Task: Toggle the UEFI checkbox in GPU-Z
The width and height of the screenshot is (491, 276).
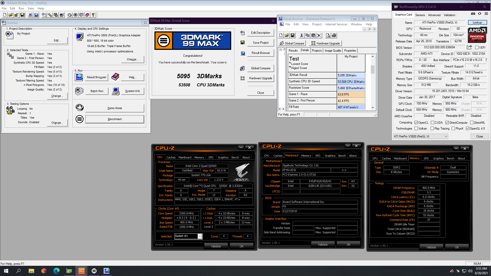Action: coord(477,48)
